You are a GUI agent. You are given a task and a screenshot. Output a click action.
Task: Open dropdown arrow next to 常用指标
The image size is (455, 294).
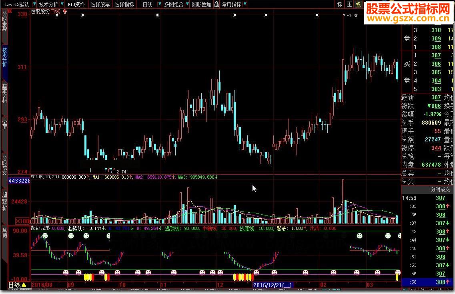[x=245, y=4]
